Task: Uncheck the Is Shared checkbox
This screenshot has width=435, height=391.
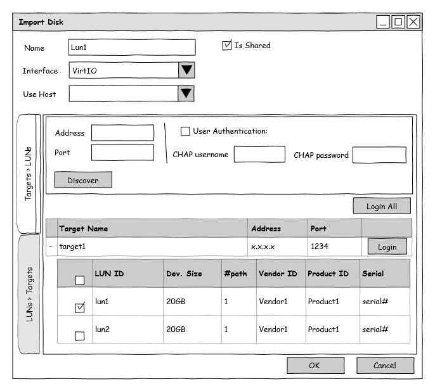Action: pyautogui.click(x=227, y=46)
